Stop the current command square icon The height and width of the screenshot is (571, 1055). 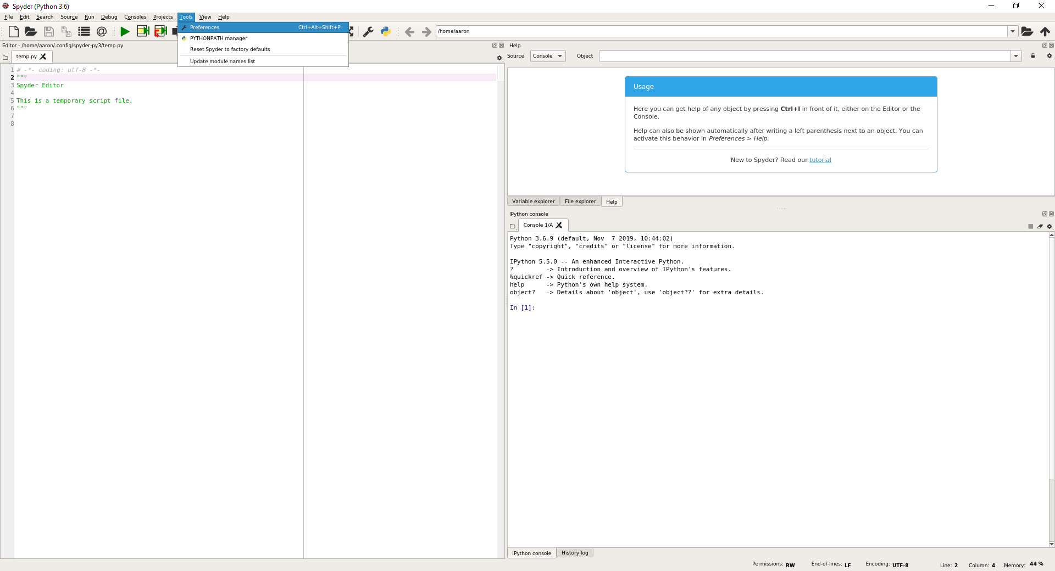[1031, 226]
